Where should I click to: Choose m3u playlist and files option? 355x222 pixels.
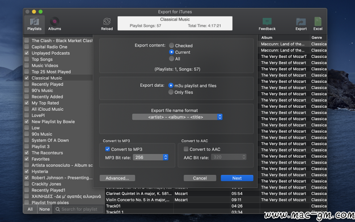point(171,86)
